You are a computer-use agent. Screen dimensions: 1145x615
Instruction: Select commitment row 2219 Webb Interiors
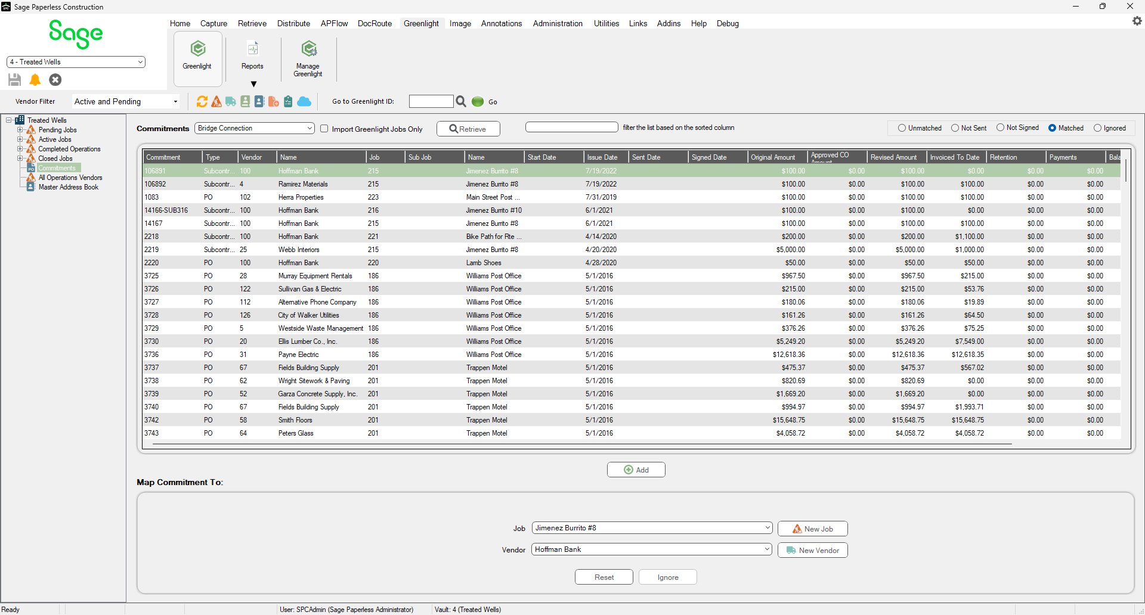pyautogui.click(x=632, y=250)
